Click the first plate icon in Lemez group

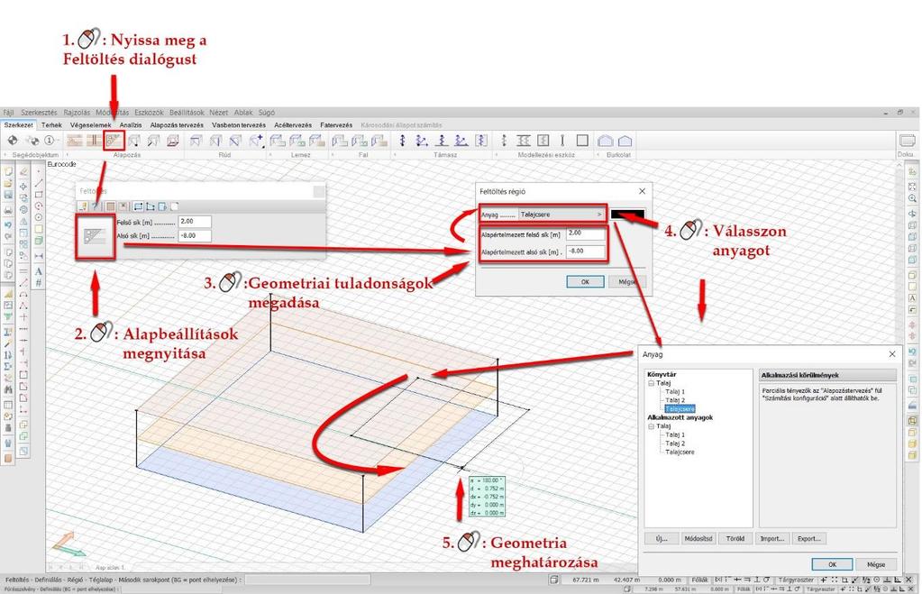click(277, 141)
